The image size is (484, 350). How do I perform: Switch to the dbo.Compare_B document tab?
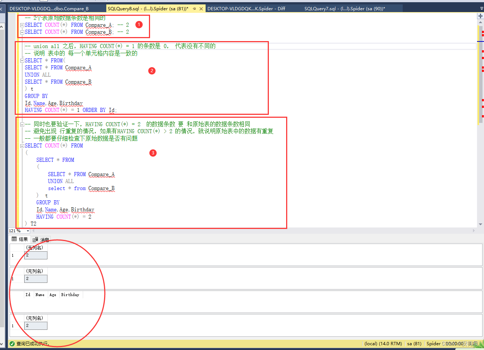click(49, 8)
